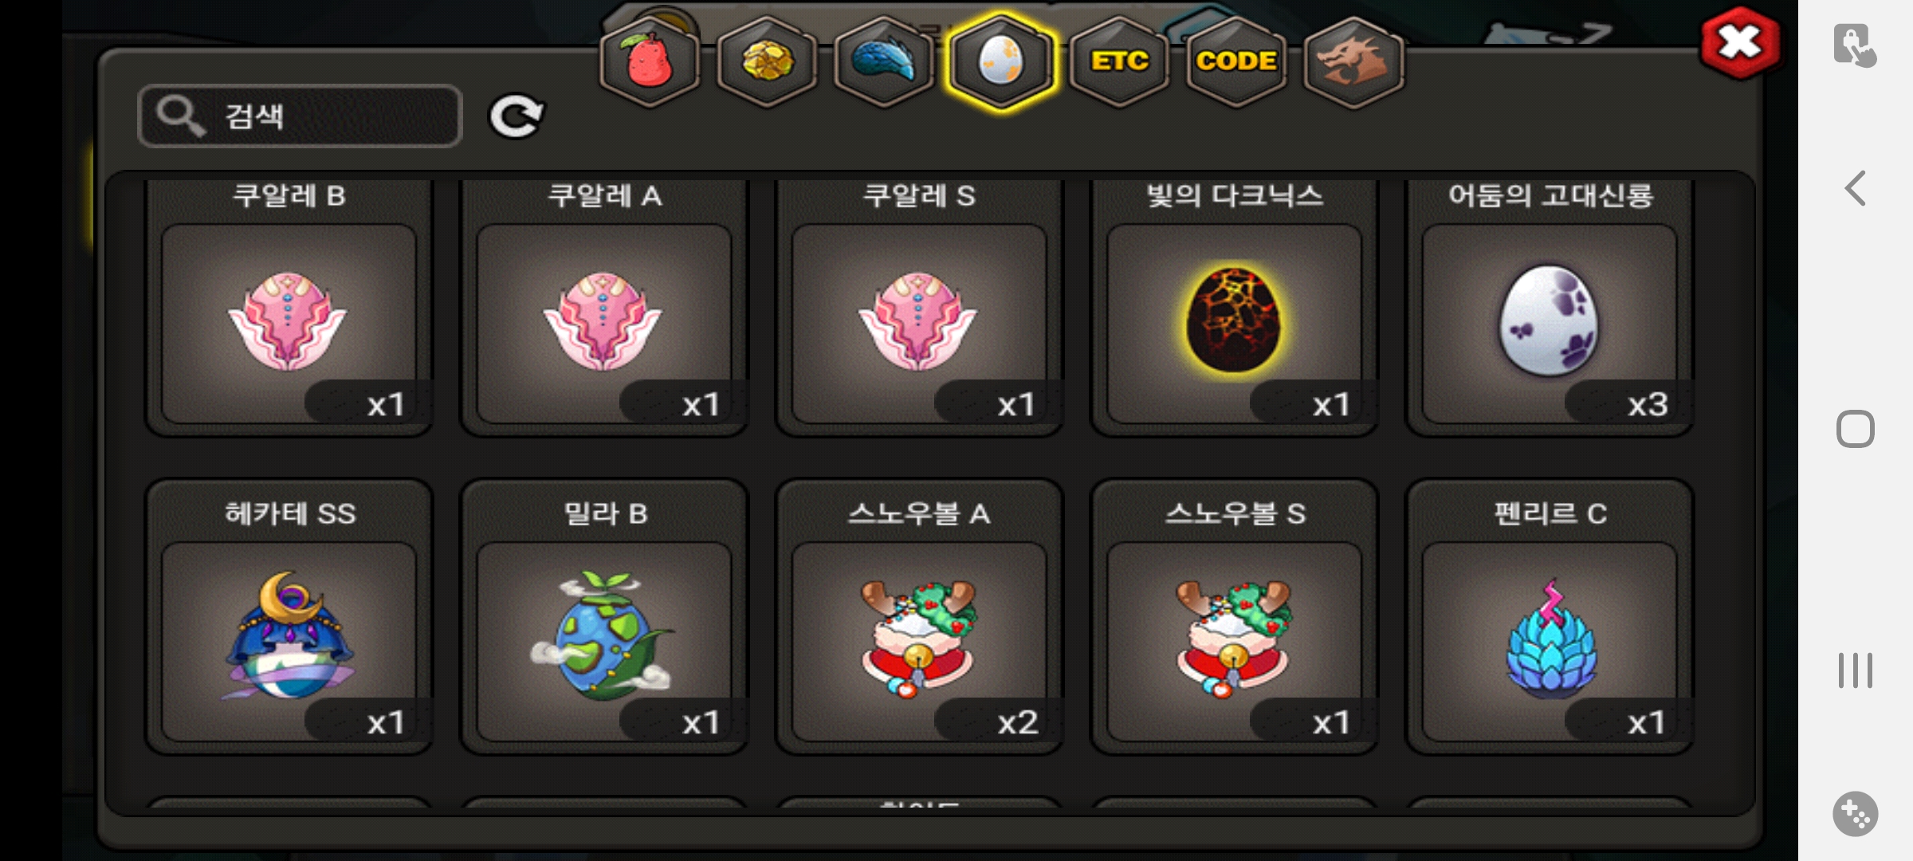
Task: Pick the 펜리르 C blue crystal egg
Action: (1549, 616)
